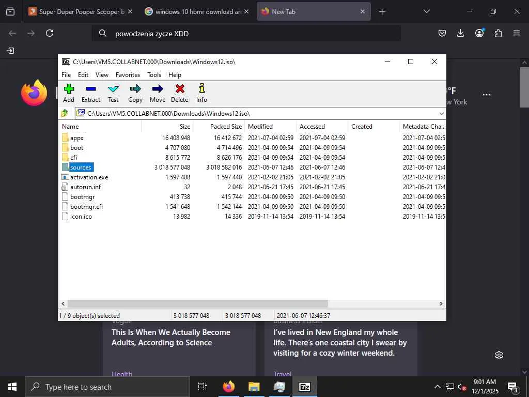Open 7-Zip from the taskbar
The width and height of the screenshot is (529, 397).
pos(304,387)
